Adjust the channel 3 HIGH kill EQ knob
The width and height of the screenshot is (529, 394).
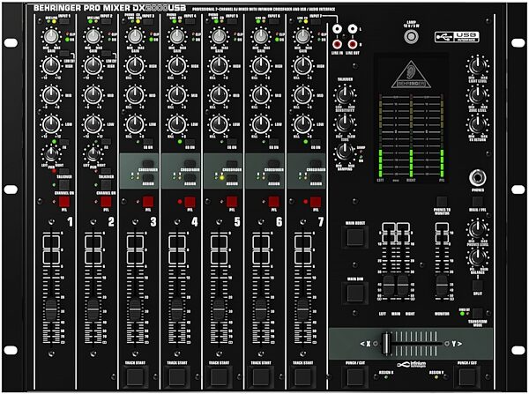(x=135, y=66)
